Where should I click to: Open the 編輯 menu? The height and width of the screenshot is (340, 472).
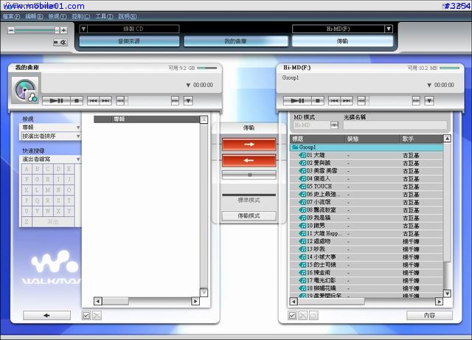click(x=34, y=16)
